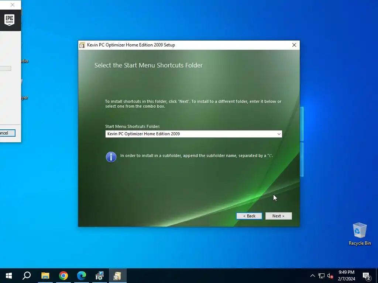The width and height of the screenshot is (378, 283).
Task: Select the Recycle Bin desktop icon
Action: tap(360, 234)
